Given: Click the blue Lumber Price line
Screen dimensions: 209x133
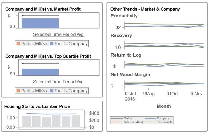Looking at the screenshot, I should click(51, 114).
